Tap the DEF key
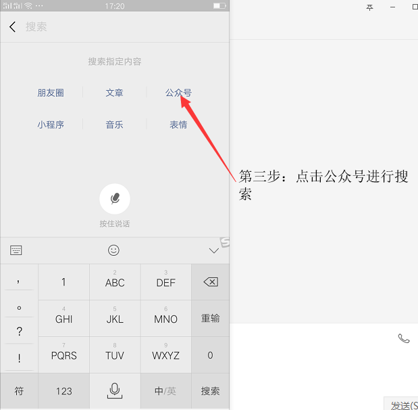 (x=165, y=282)
